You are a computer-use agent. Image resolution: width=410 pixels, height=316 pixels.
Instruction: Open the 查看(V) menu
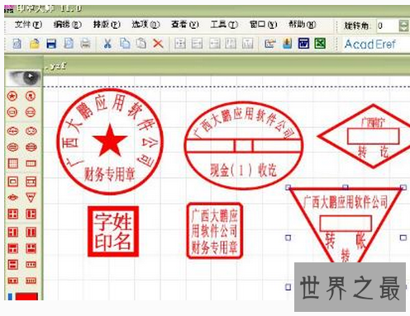185,25
